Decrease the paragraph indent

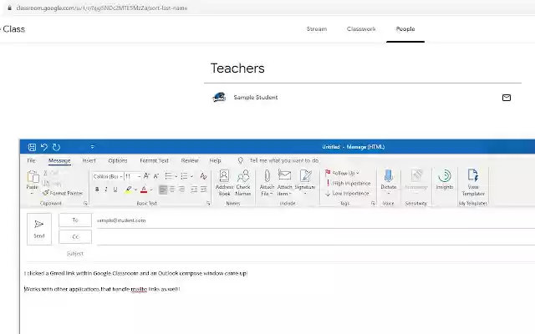pyautogui.click(x=194, y=190)
